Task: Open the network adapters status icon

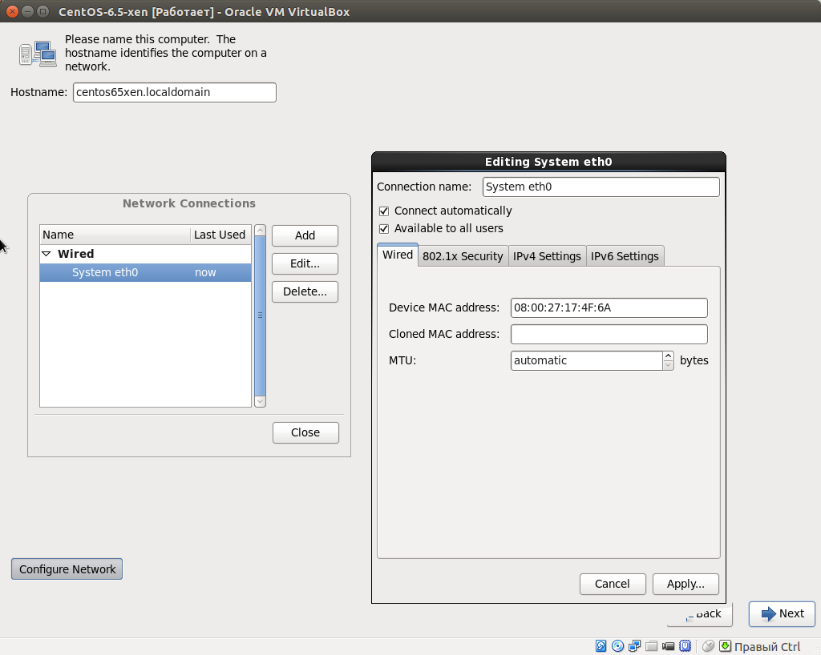Action: pyautogui.click(x=635, y=646)
